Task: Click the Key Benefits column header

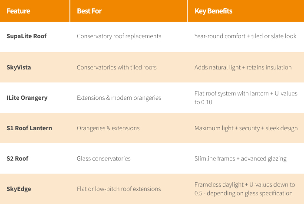Action: coord(213,11)
